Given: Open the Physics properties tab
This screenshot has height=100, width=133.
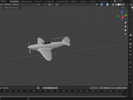Looking at the screenshot, I should [x=130, y=71].
